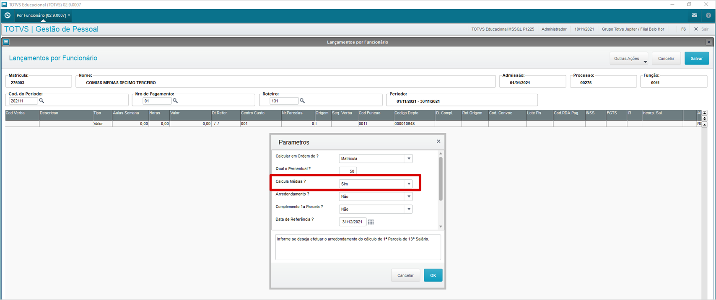Click search icon beside Nro de Pagamento
The height and width of the screenshot is (300, 716).
click(175, 101)
